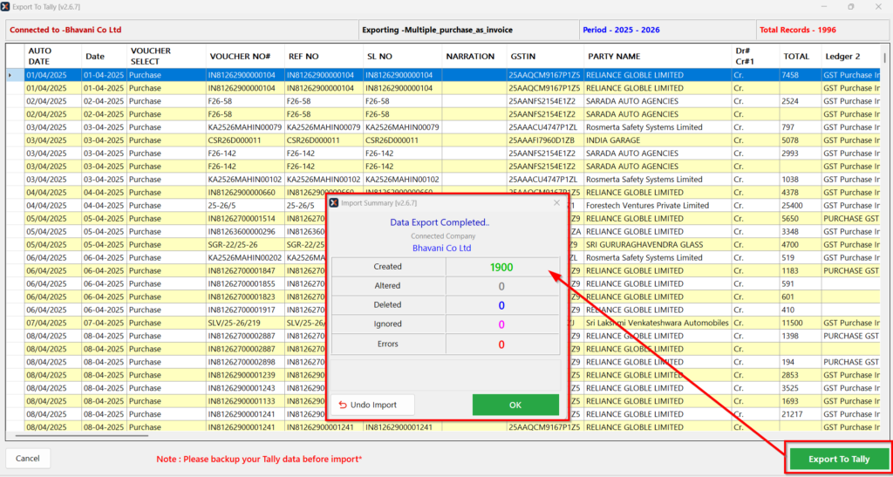The height and width of the screenshot is (477, 893).
Task: Click the vertical scrollbar at grid's right edge
Action: pos(884,58)
